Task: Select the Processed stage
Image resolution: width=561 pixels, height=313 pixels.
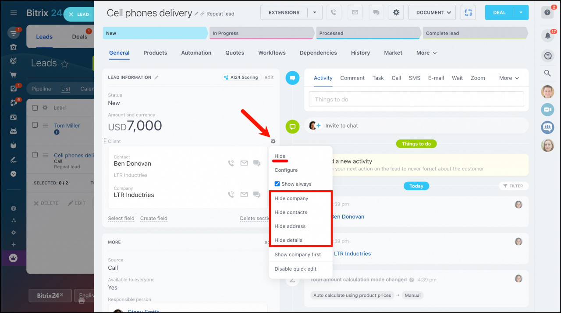Action: tap(369, 33)
